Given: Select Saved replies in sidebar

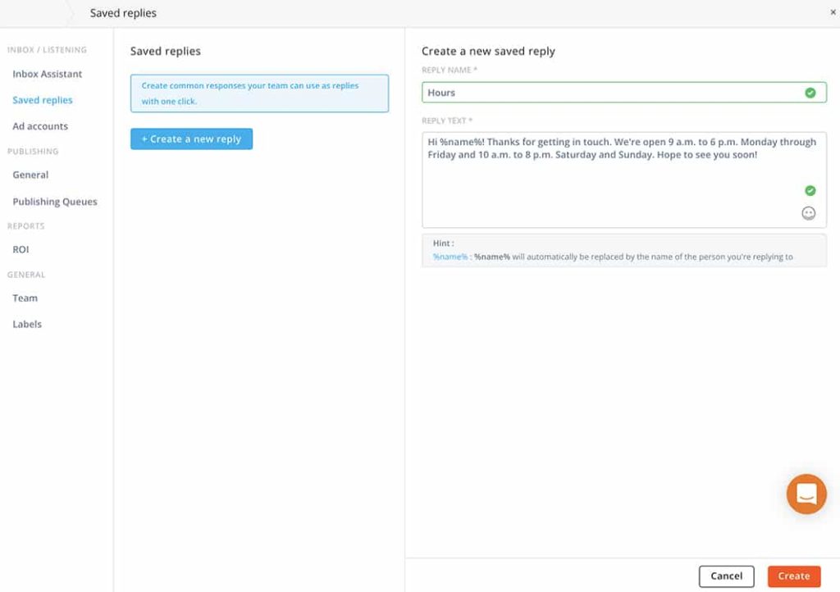Looking at the screenshot, I should [x=43, y=100].
